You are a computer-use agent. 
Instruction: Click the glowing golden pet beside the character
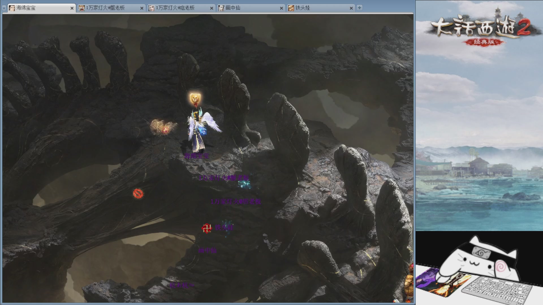coord(163,127)
